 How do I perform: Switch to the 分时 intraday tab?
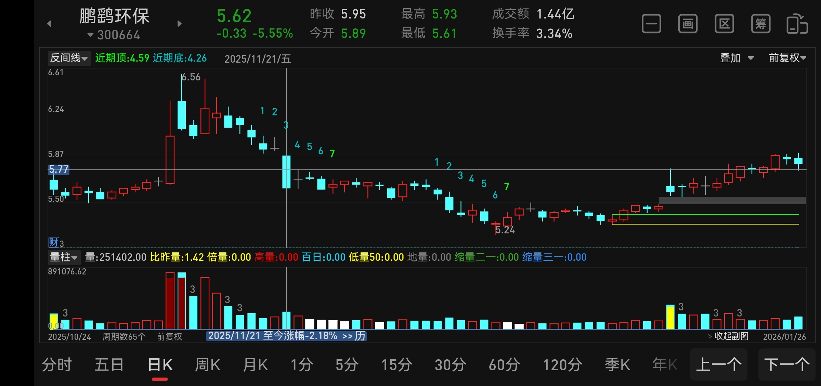click(57, 365)
